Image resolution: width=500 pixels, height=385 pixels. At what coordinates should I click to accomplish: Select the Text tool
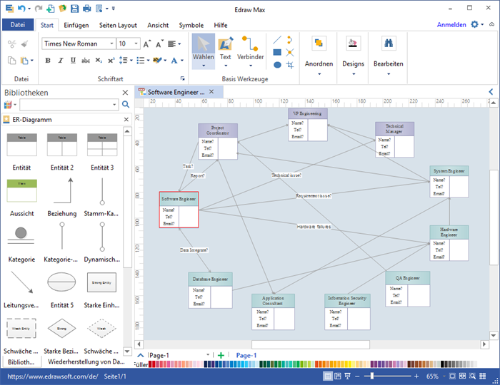[225, 51]
